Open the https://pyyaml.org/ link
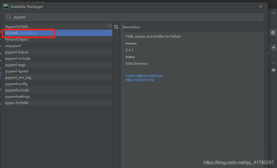The image size is (277, 168). [x=140, y=80]
